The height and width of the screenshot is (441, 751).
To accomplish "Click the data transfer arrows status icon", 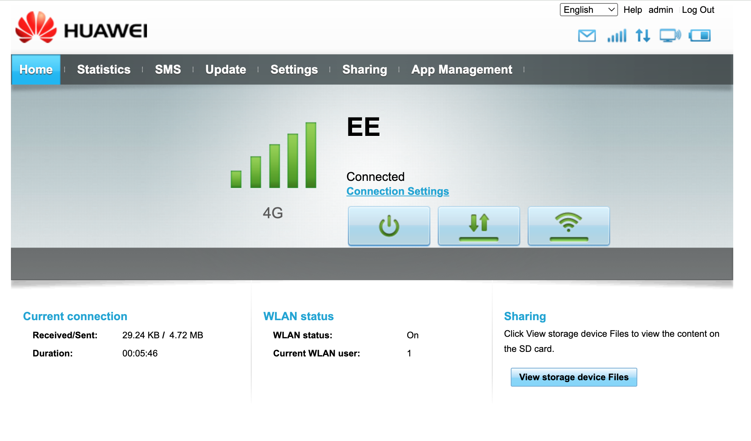I will coord(643,36).
